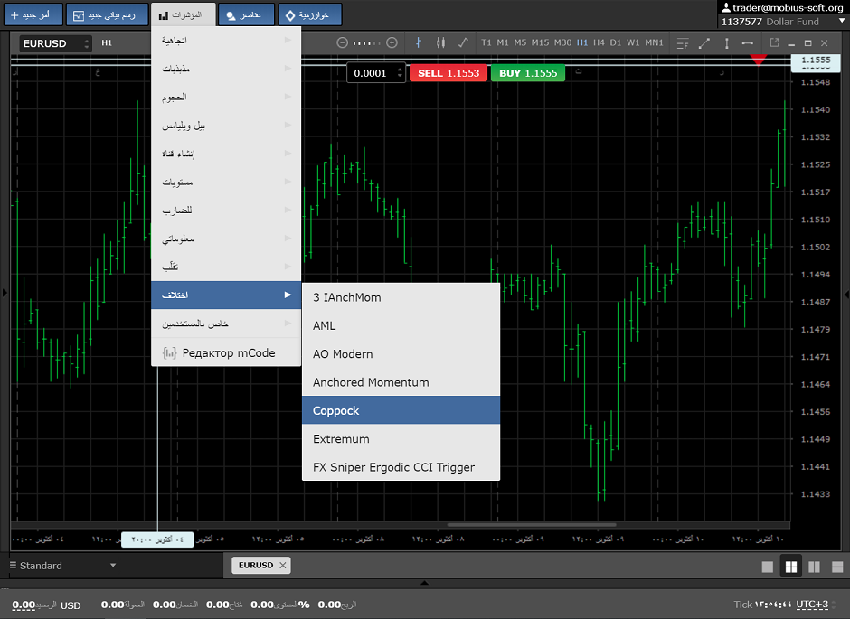Screen dimensions: 850x619
Task: Adjust the 0.0001 volume stepper arrows
Action: (400, 73)
